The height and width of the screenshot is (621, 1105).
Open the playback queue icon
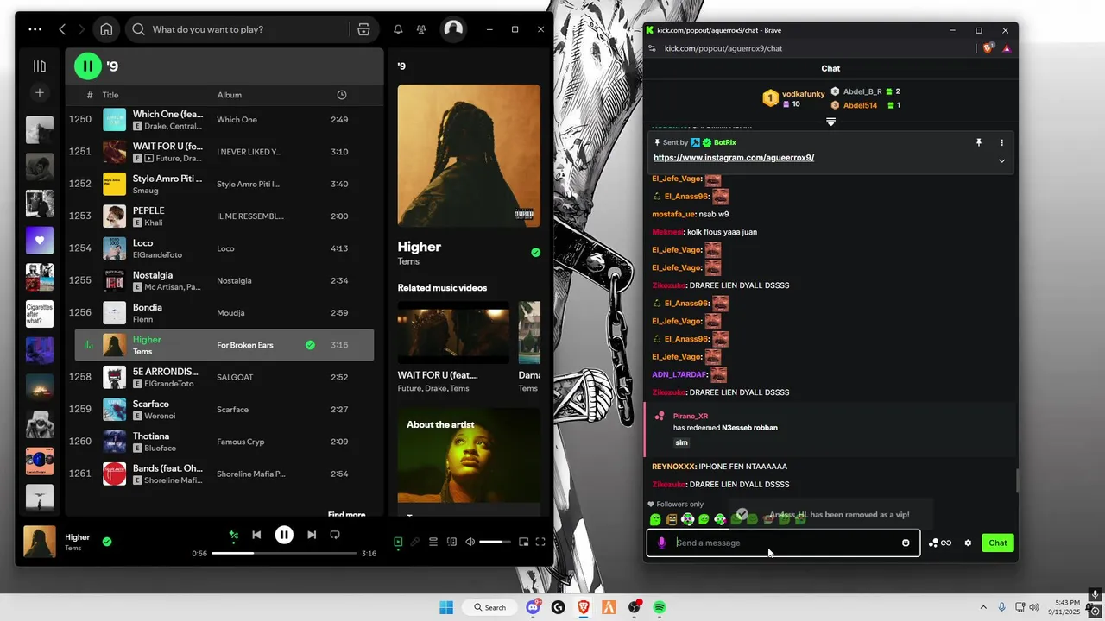433,542
